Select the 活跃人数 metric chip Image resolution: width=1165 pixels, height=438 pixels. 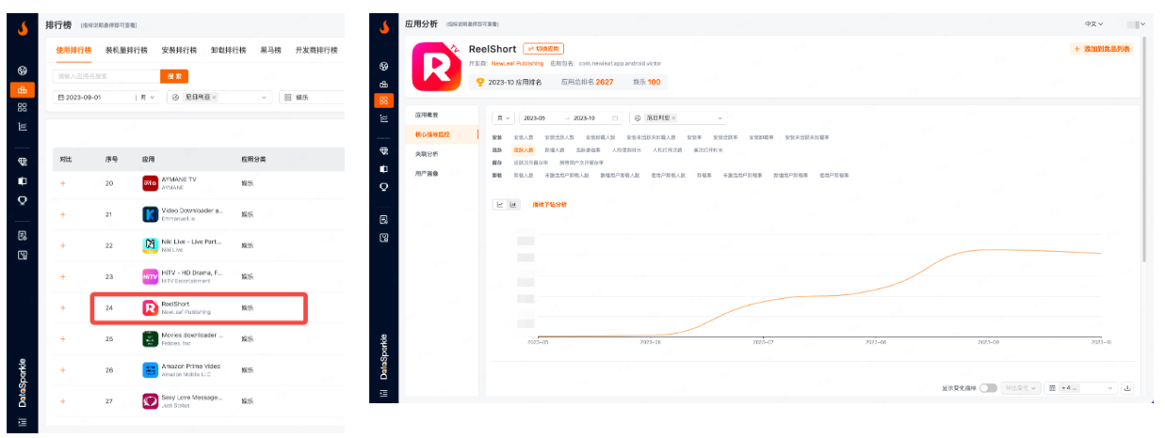coord(524,149)
